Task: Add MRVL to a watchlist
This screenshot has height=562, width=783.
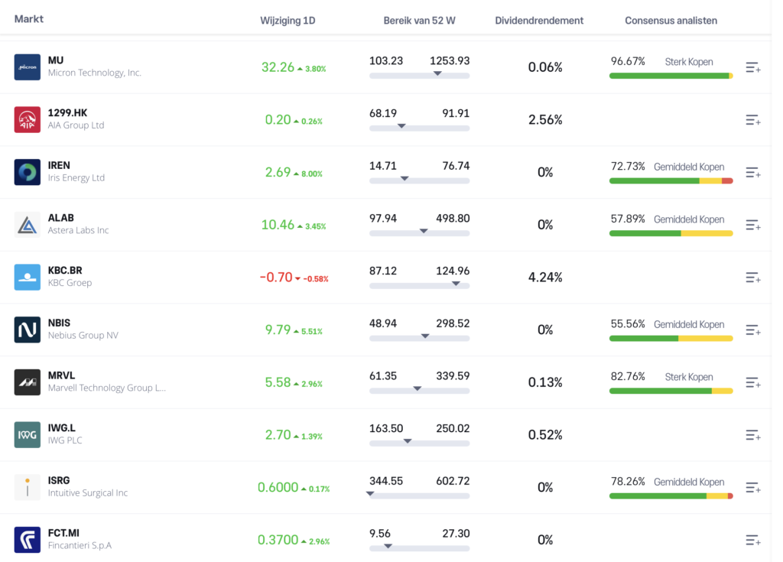Action: click(753, 382)
